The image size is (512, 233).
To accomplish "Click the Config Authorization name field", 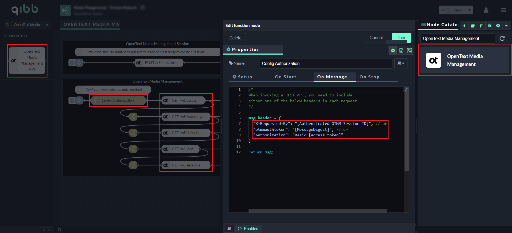I will pyautogui.click(x=326, y=64).
